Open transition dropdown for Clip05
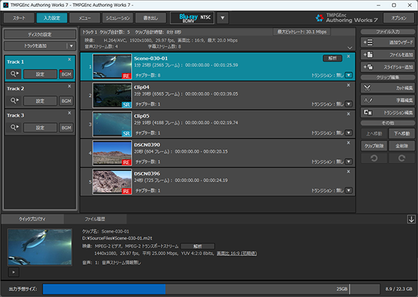The width and height of the screenshot is (418, 297). point(349,133)
